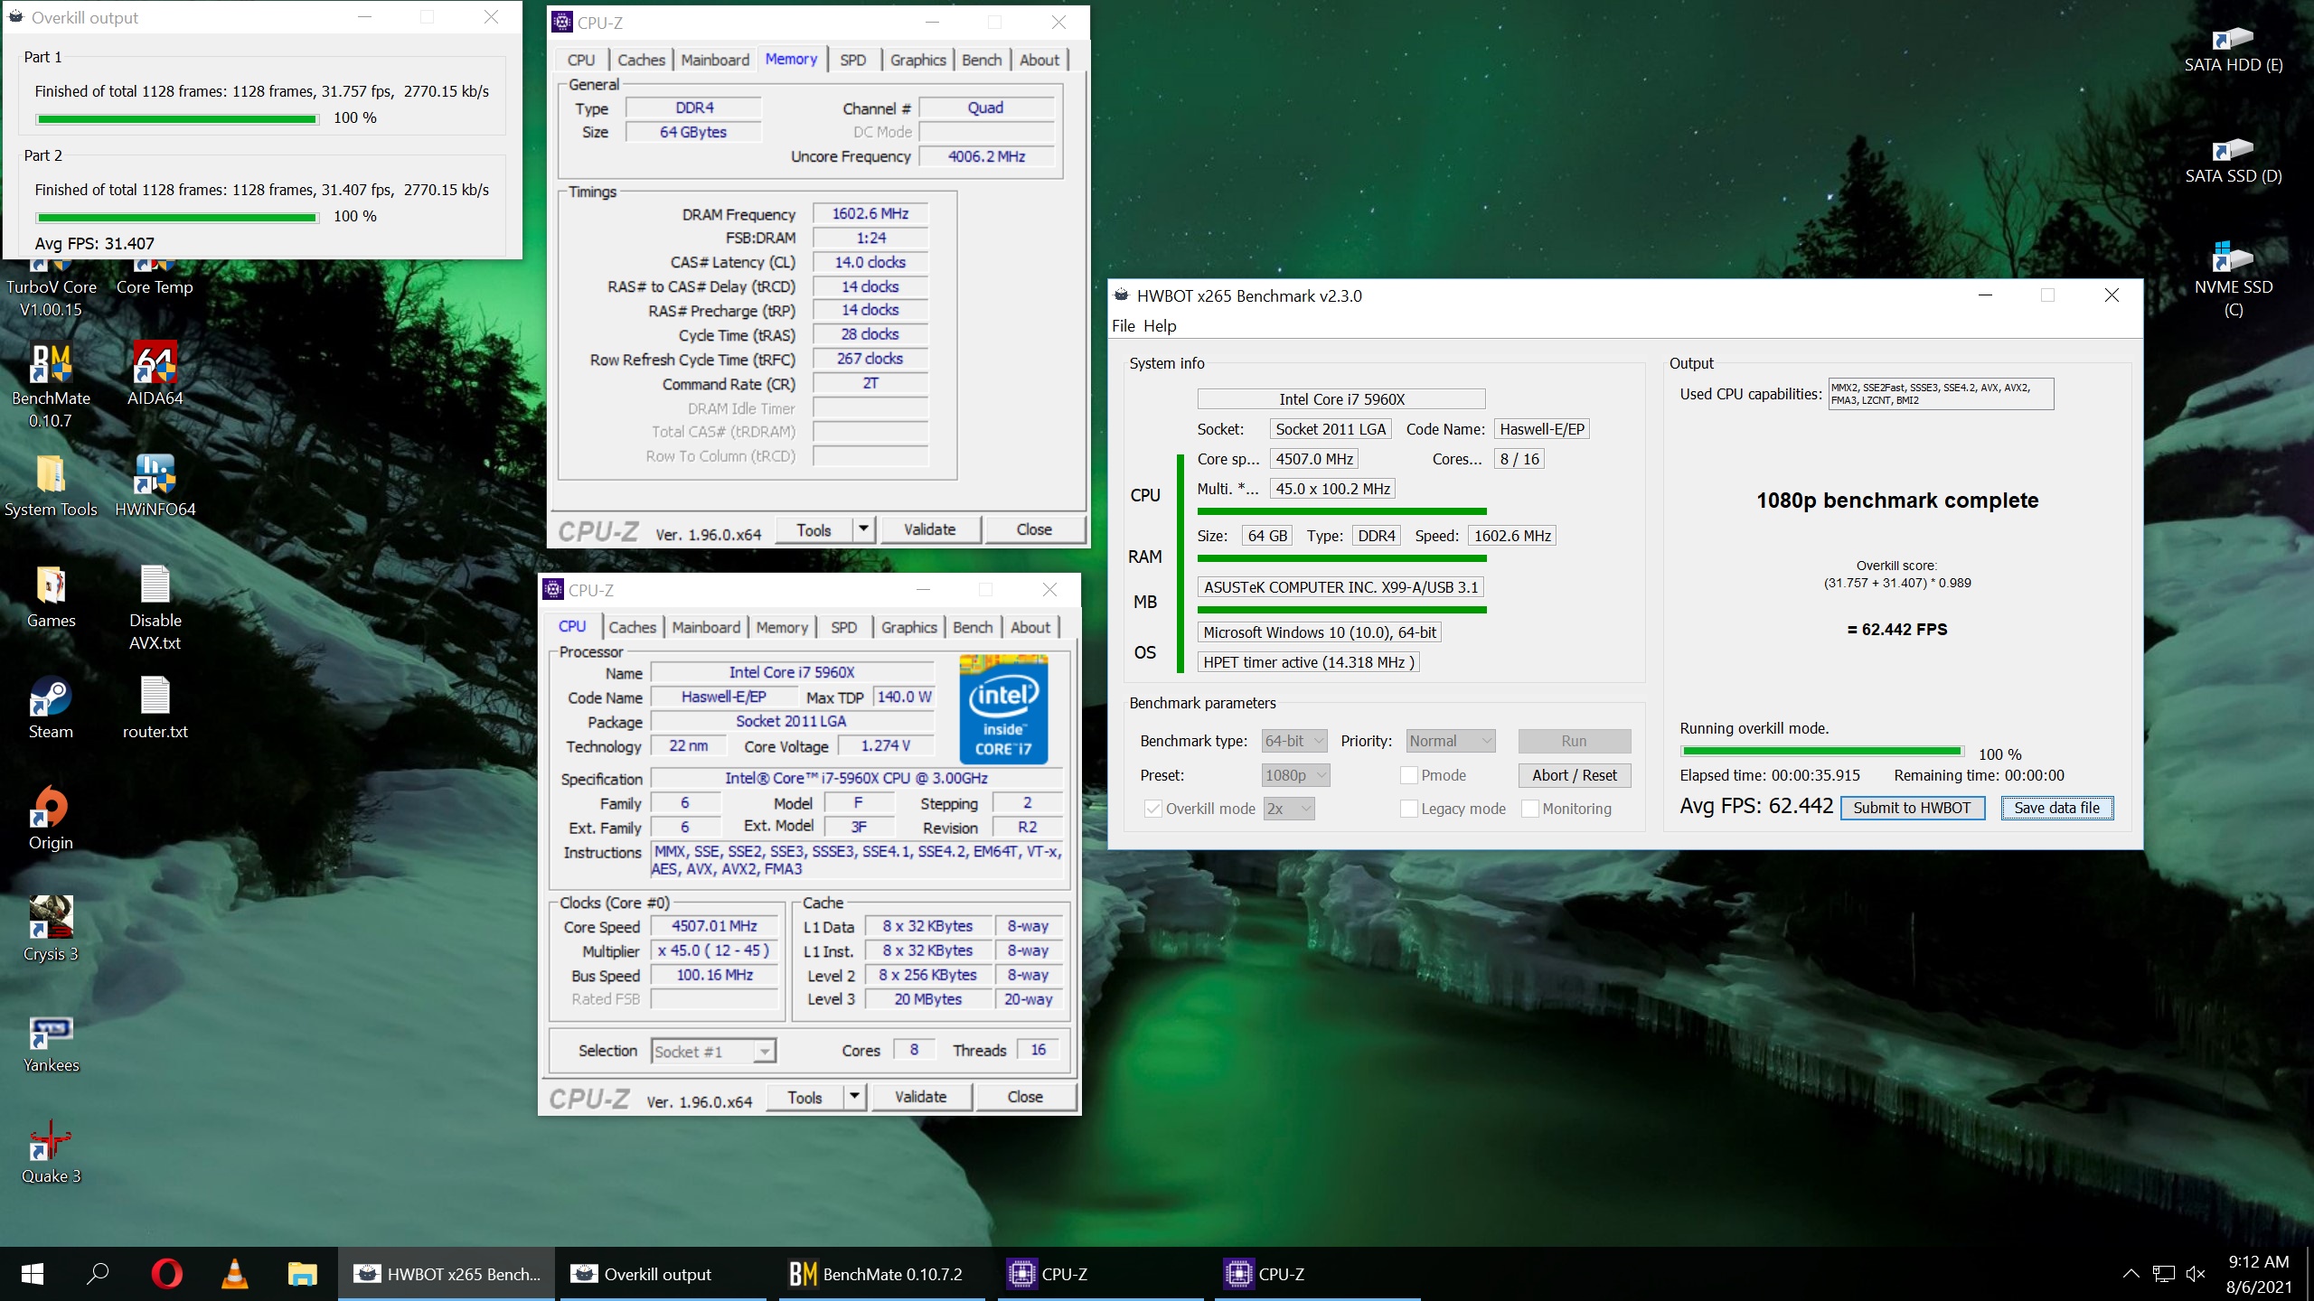The image size is (2314, 1301).
Task: Open About tab in CPU-Z CPU window
Action: 1030,627
